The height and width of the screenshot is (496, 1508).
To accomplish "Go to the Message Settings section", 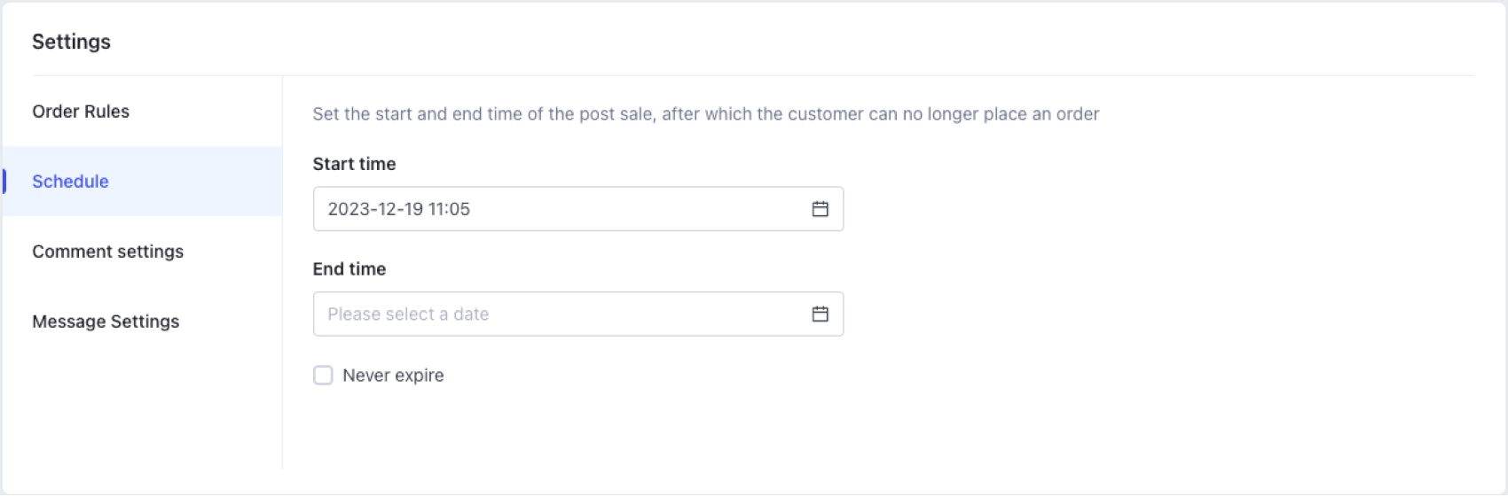I will point(106,322).
